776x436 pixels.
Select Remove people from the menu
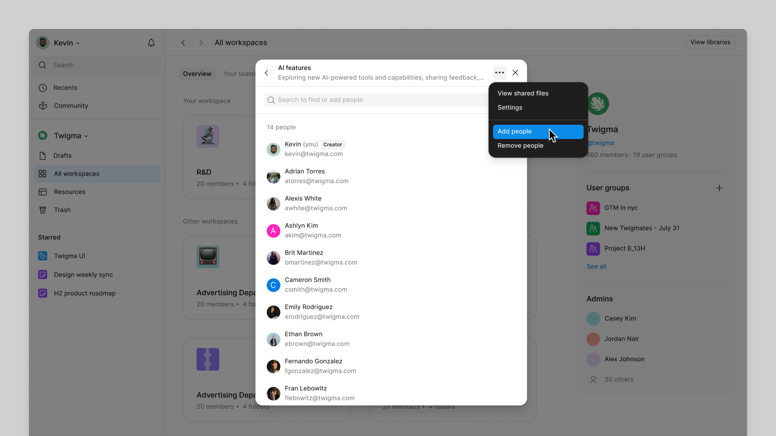pos(521,146)
